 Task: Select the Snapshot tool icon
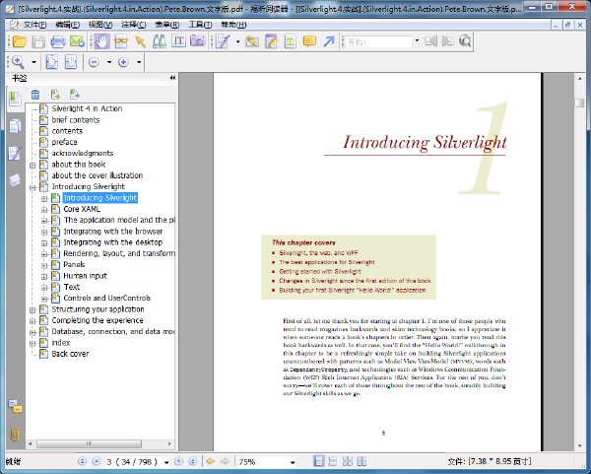point(121,41)
